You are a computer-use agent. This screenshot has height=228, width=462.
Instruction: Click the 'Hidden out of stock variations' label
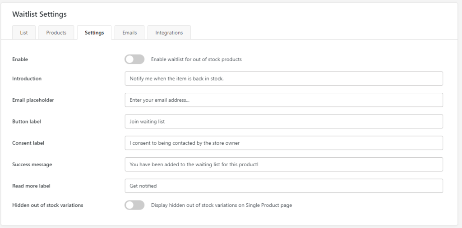[x=48, y=205]
